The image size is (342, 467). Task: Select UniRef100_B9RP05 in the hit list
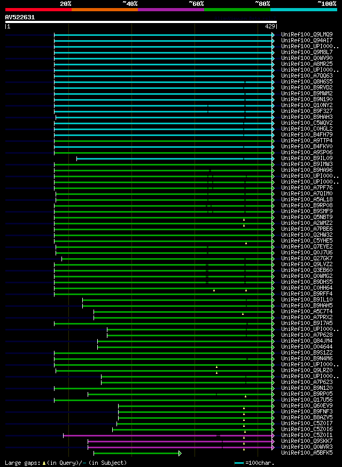point(307,394)
